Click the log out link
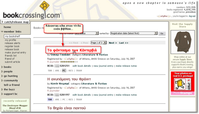199x114 pixels. coord(192,16)
